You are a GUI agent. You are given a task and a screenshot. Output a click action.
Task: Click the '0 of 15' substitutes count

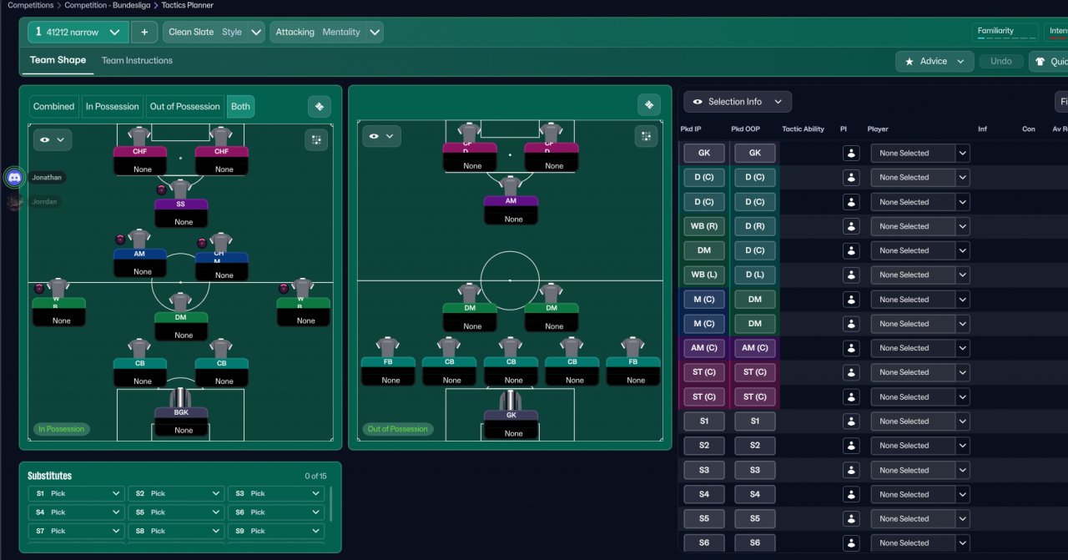click(315, 476)
